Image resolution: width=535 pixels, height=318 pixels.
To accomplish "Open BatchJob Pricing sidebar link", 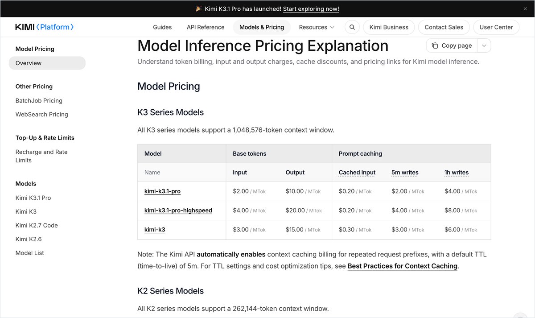I will 39,100.
